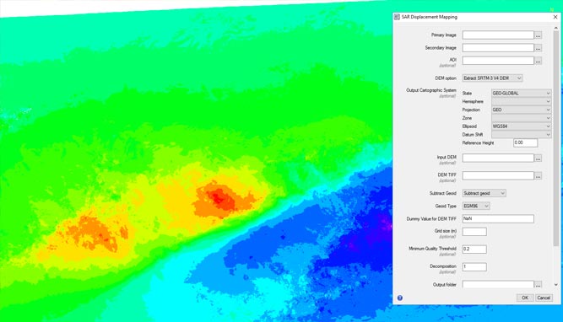Image resolution: width=563 pixels, height=322 pixels.
Task: Open the Projection dropdown
Action: point(522,110)
